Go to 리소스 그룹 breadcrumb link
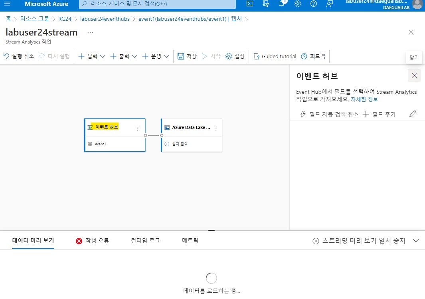This screenshot has height=299, width=425. pyautogui.click(x=35, y=19)
